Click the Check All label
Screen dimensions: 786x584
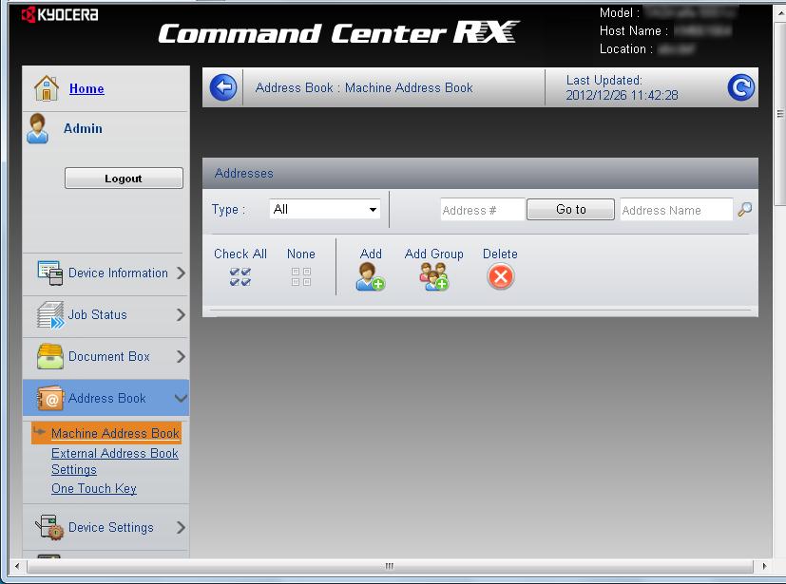(240, 254)
